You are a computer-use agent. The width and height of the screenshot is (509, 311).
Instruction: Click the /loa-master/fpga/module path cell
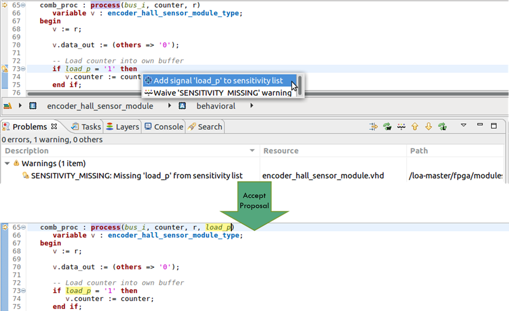pyautogui.click(x=455, y=176)
